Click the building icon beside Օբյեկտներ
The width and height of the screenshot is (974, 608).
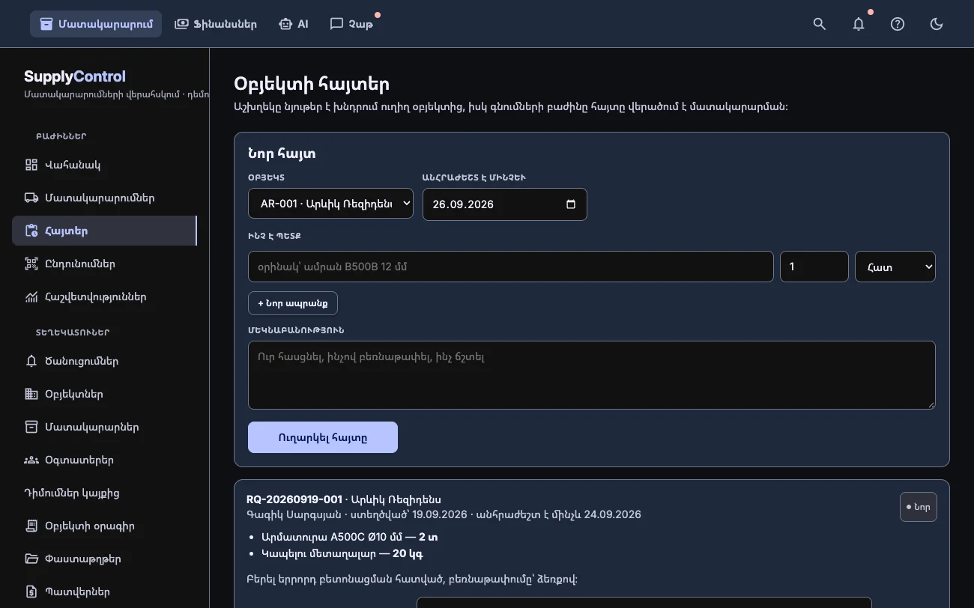click(x=31, y=394)
